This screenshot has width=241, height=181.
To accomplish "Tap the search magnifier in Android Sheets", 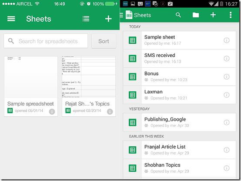I will click(x=178, y=15).
